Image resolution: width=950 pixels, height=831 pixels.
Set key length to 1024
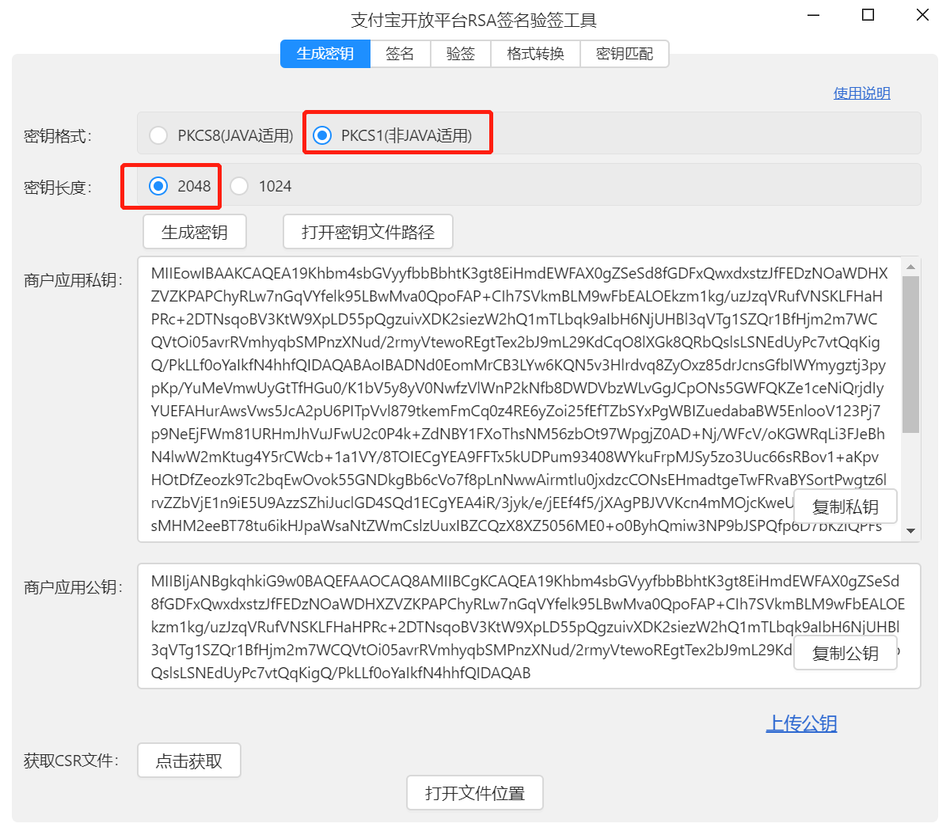[x=261, y=186]
